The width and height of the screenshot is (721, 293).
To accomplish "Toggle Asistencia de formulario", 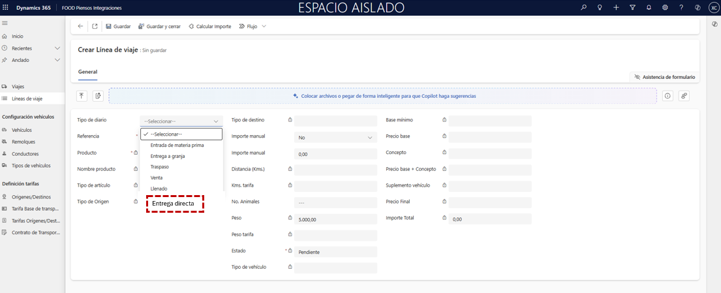I will coord(664,77).
